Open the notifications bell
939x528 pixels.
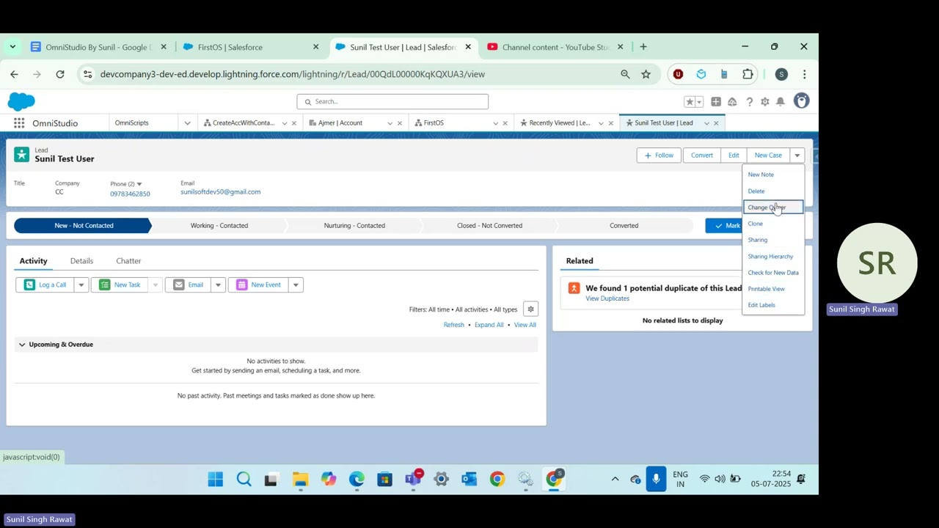[x=781, y=102]
